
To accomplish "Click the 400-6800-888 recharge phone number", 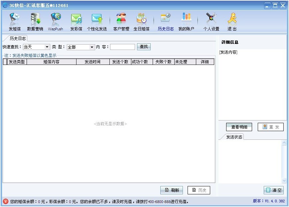I will tap(159, 201).
